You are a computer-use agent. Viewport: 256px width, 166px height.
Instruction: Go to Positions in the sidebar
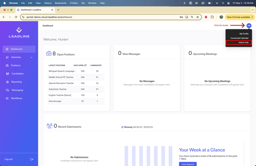19,65
